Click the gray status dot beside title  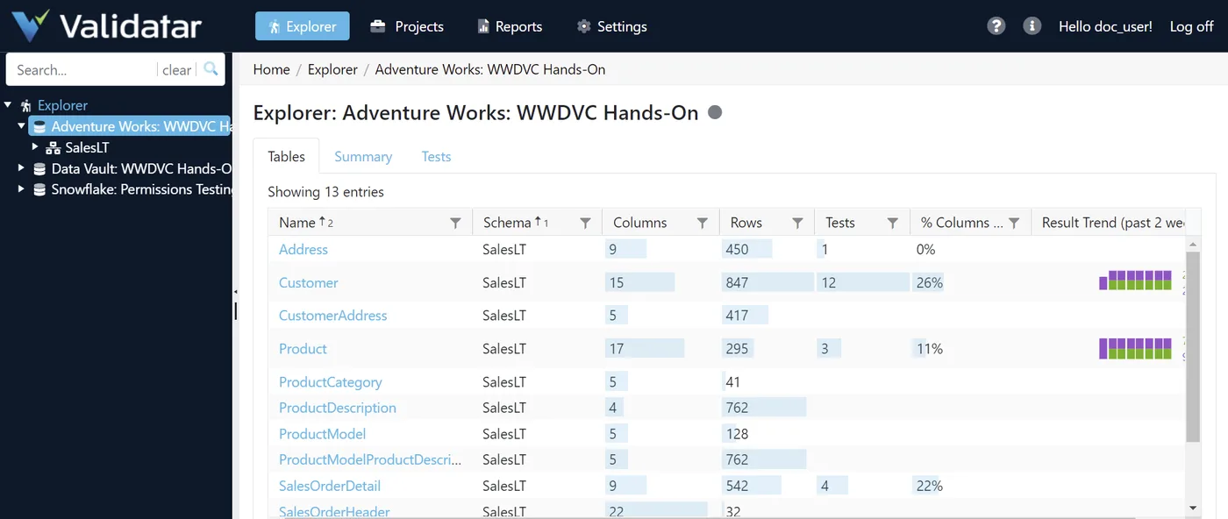point(715,112)
